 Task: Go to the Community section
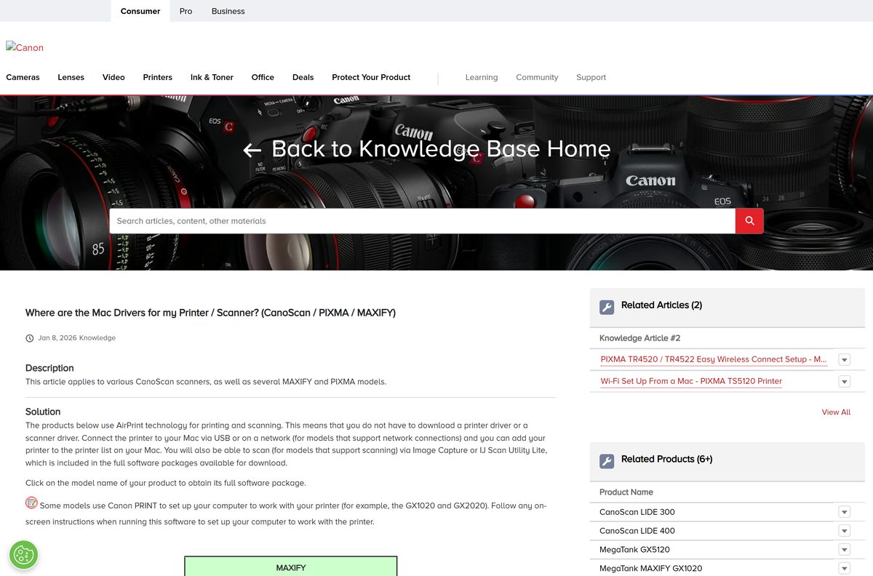537,77
